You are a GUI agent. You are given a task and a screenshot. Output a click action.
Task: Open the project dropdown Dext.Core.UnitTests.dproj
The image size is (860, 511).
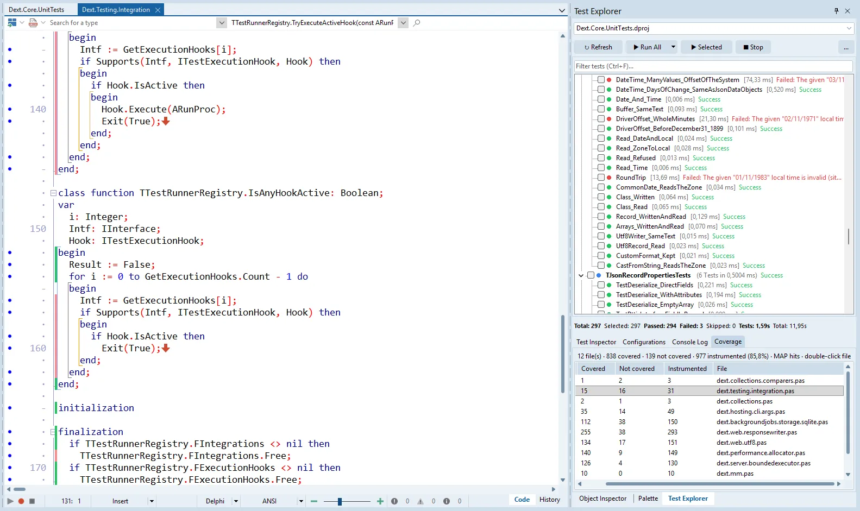(849, 28)
